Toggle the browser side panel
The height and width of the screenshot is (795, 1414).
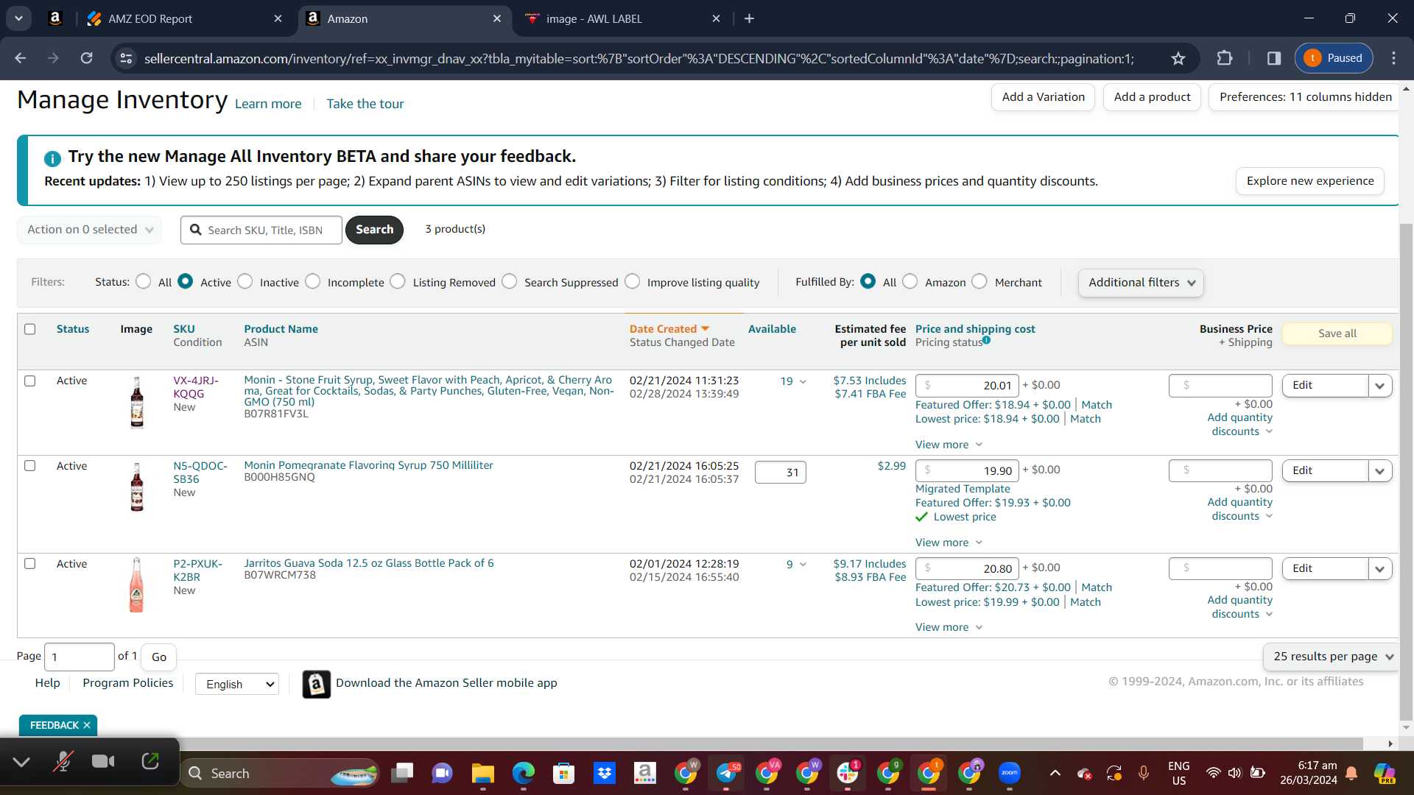pos(1274,58)
